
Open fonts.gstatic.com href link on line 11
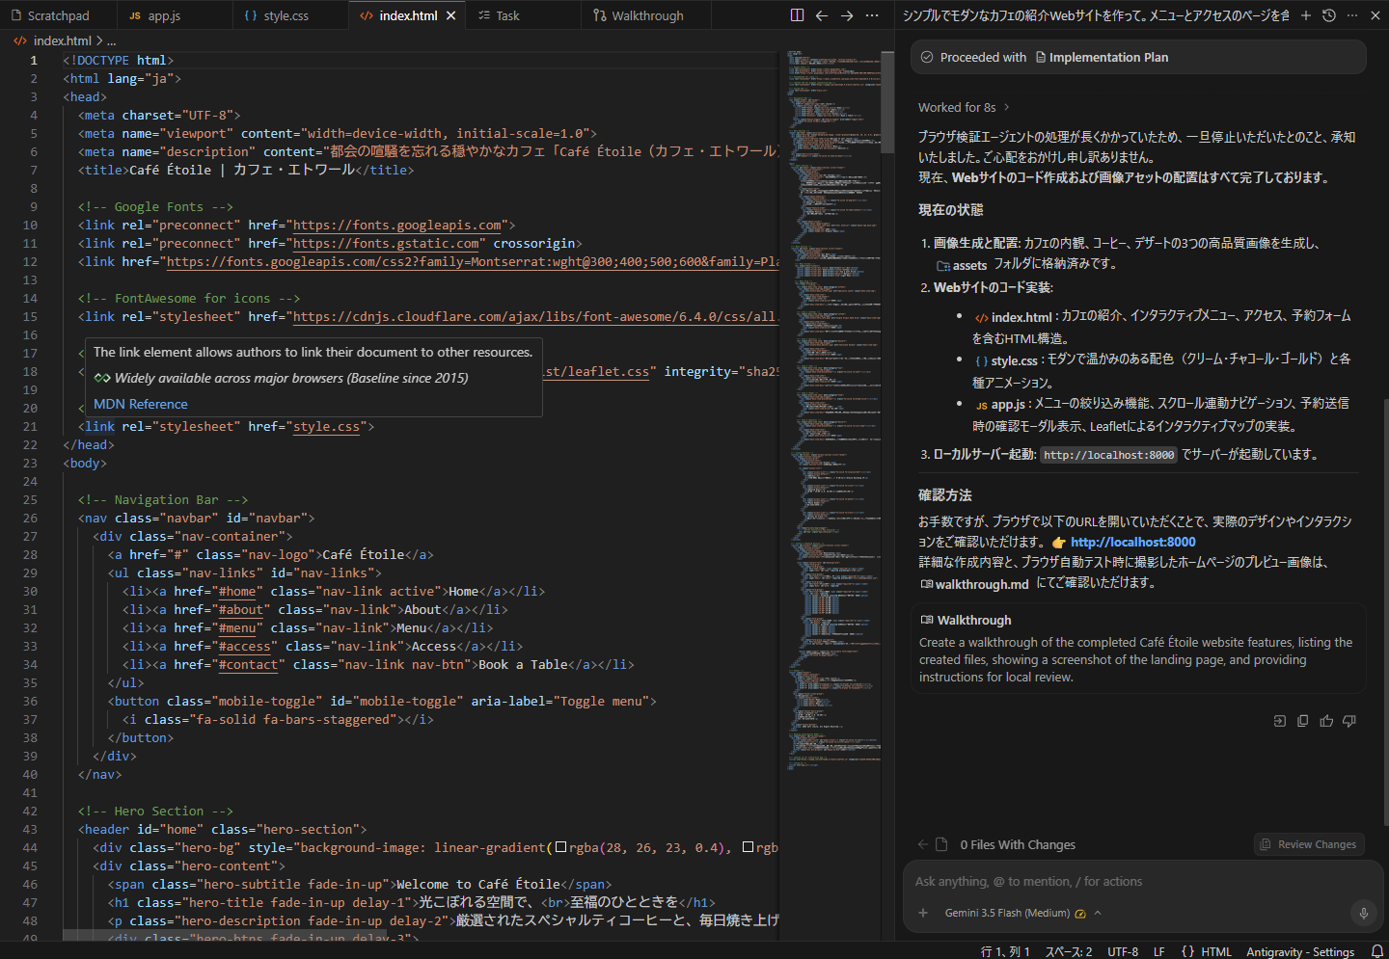coord(386,243)
